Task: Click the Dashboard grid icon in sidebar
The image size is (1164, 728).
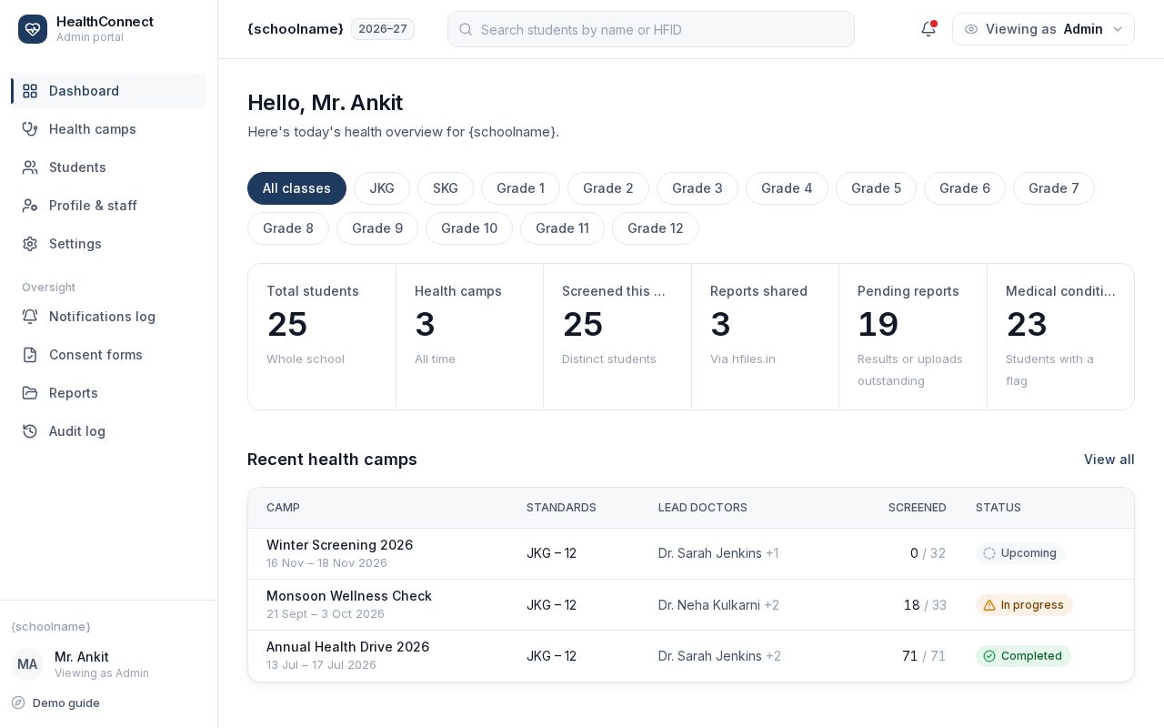Action: click(x=30, y=91)
